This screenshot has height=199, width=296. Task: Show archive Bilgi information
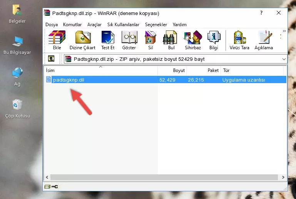point(214,40)
